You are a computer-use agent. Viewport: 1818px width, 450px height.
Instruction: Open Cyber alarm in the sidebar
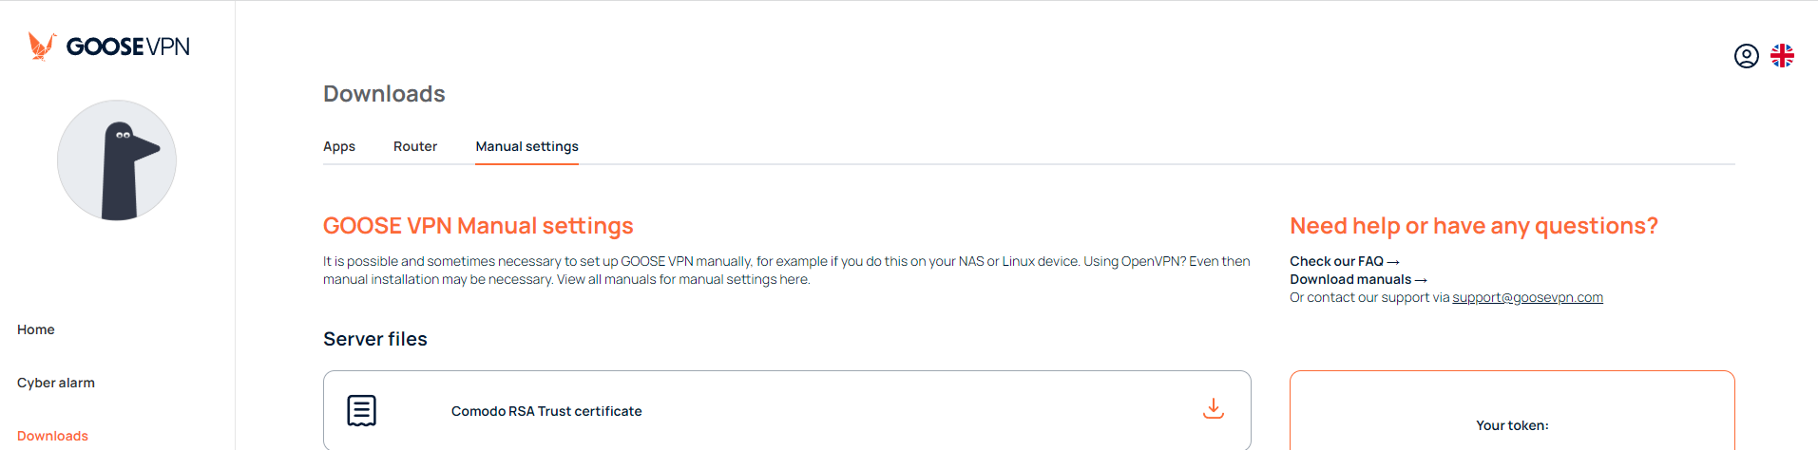56,383
